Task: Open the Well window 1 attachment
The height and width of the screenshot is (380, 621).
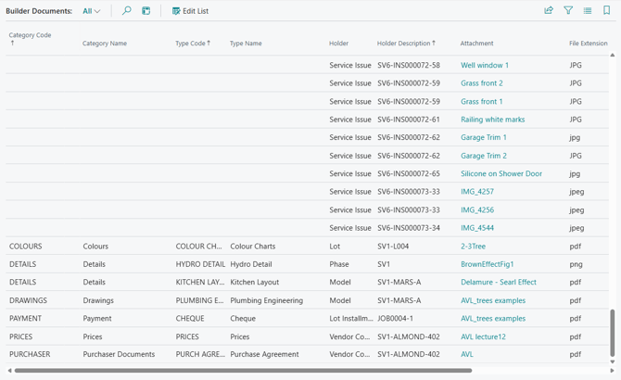Action: coord(485,65)
